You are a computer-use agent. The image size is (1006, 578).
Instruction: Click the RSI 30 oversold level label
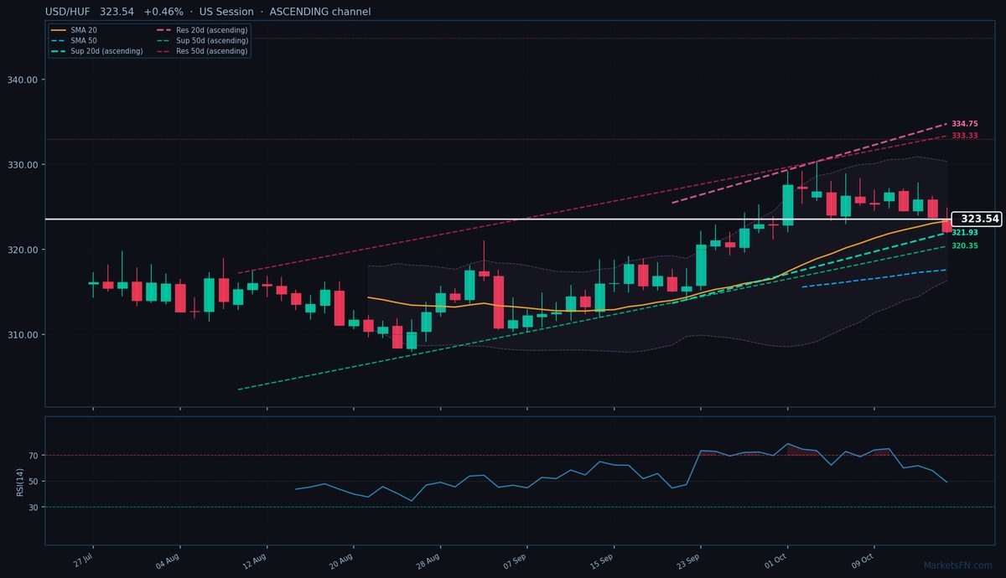34,508
